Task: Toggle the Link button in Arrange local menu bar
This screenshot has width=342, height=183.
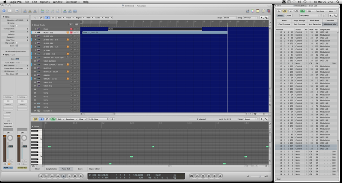Action: [41, 17]
